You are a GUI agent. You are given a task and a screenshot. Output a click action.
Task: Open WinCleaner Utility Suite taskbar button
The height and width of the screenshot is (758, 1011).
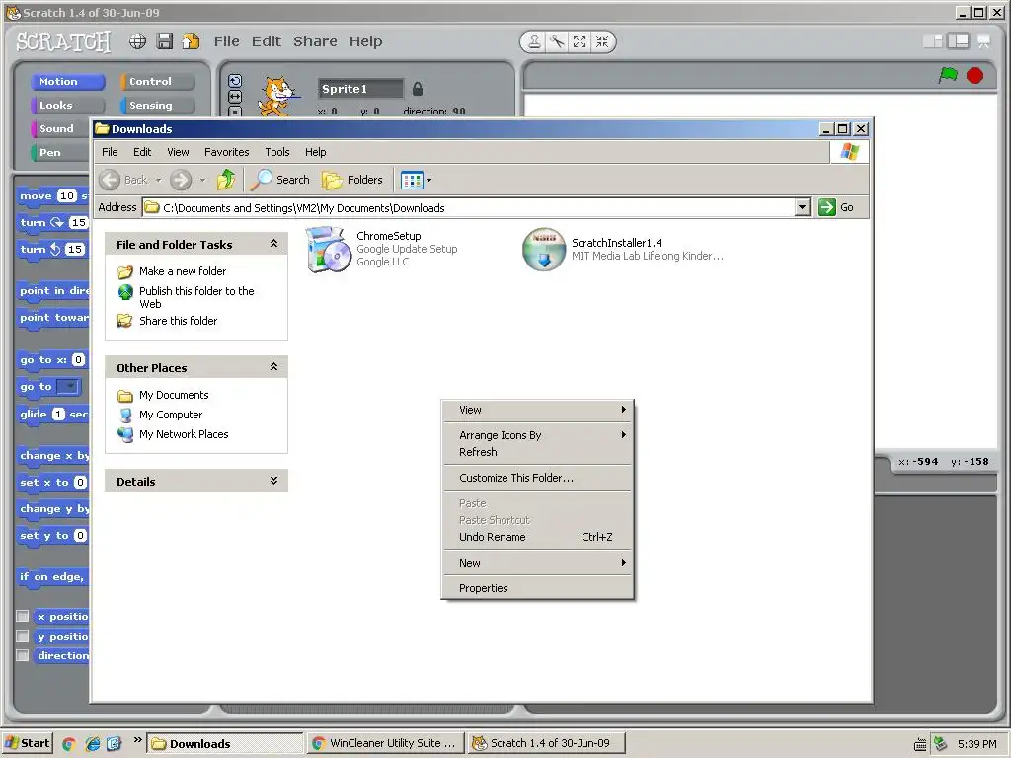click(x=386, y=743)
